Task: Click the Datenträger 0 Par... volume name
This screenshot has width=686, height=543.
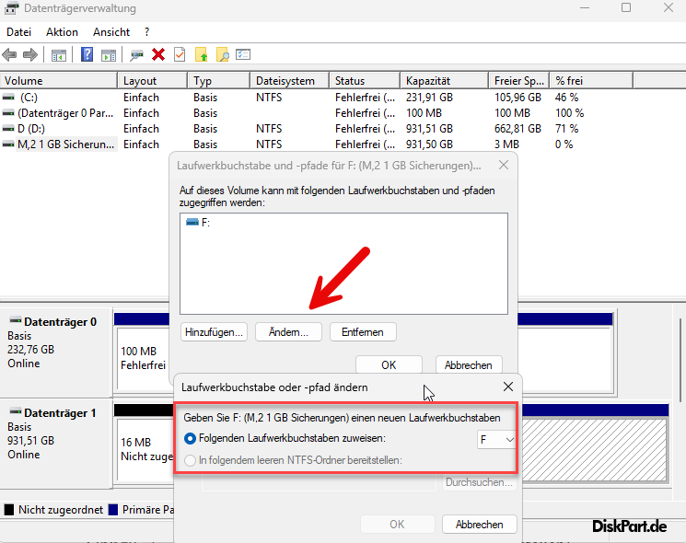Action: tap(65, 113)
